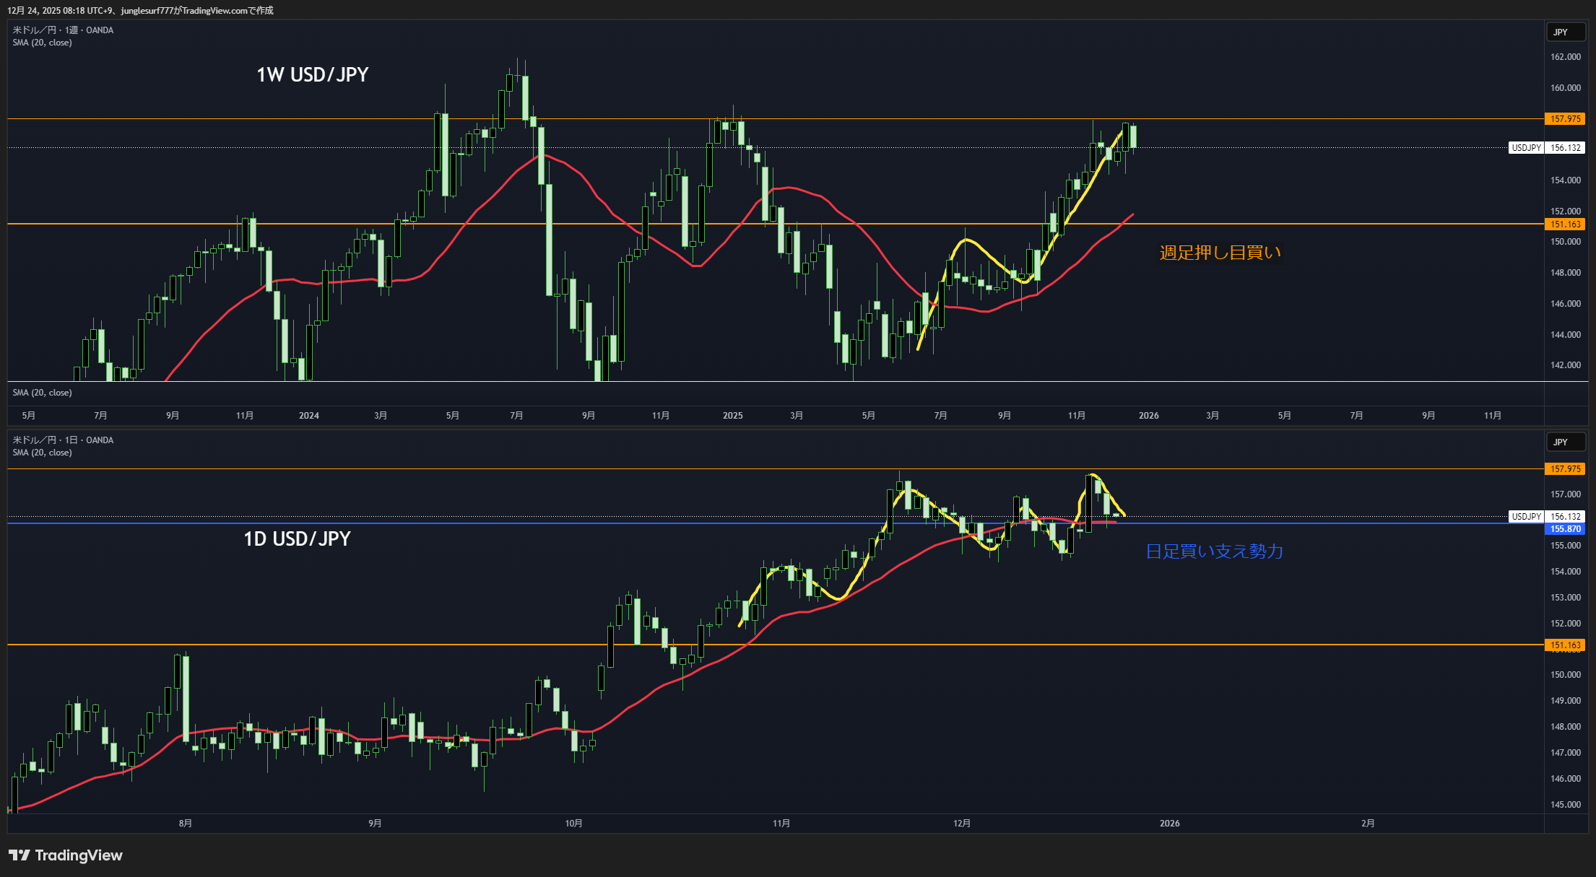Screen dimensions: 1596x877
Task: Click the blue '日足買い支え勢力' text label
Action: point(1215,551)
